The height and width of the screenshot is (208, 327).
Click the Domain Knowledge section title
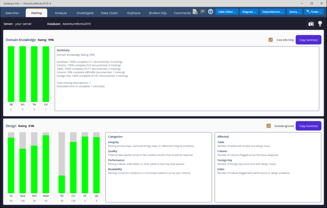coord(21,40)
